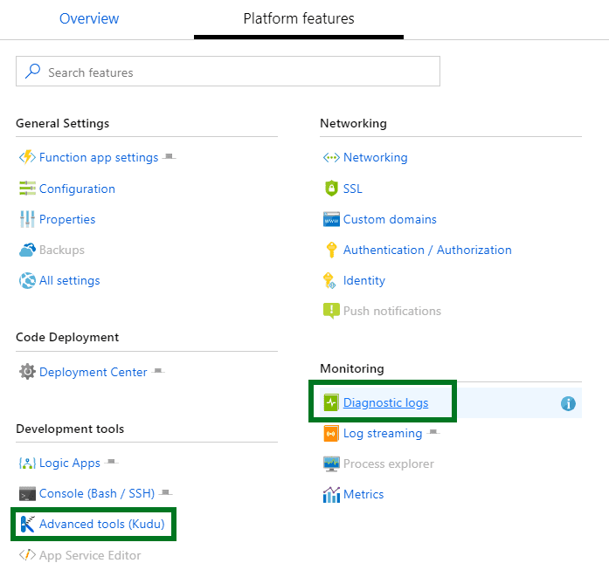Image resolution: width=609 pixels, height=563 pixels.
Task: Open the Networking link
Action: [x=375, y=157]
